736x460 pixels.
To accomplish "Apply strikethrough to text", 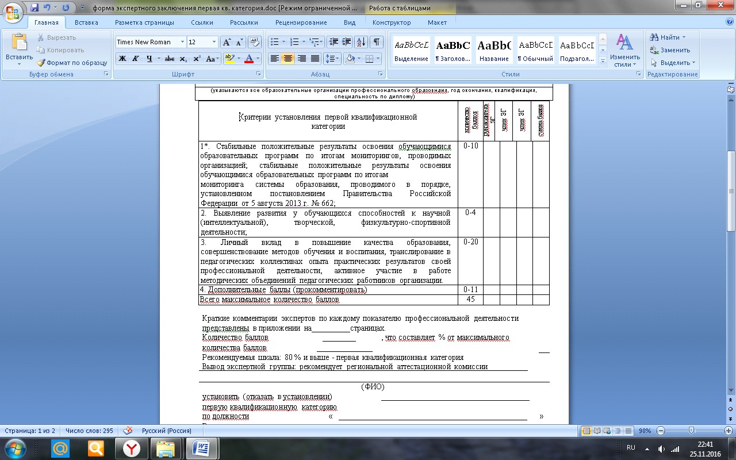I will coord(170,59).
